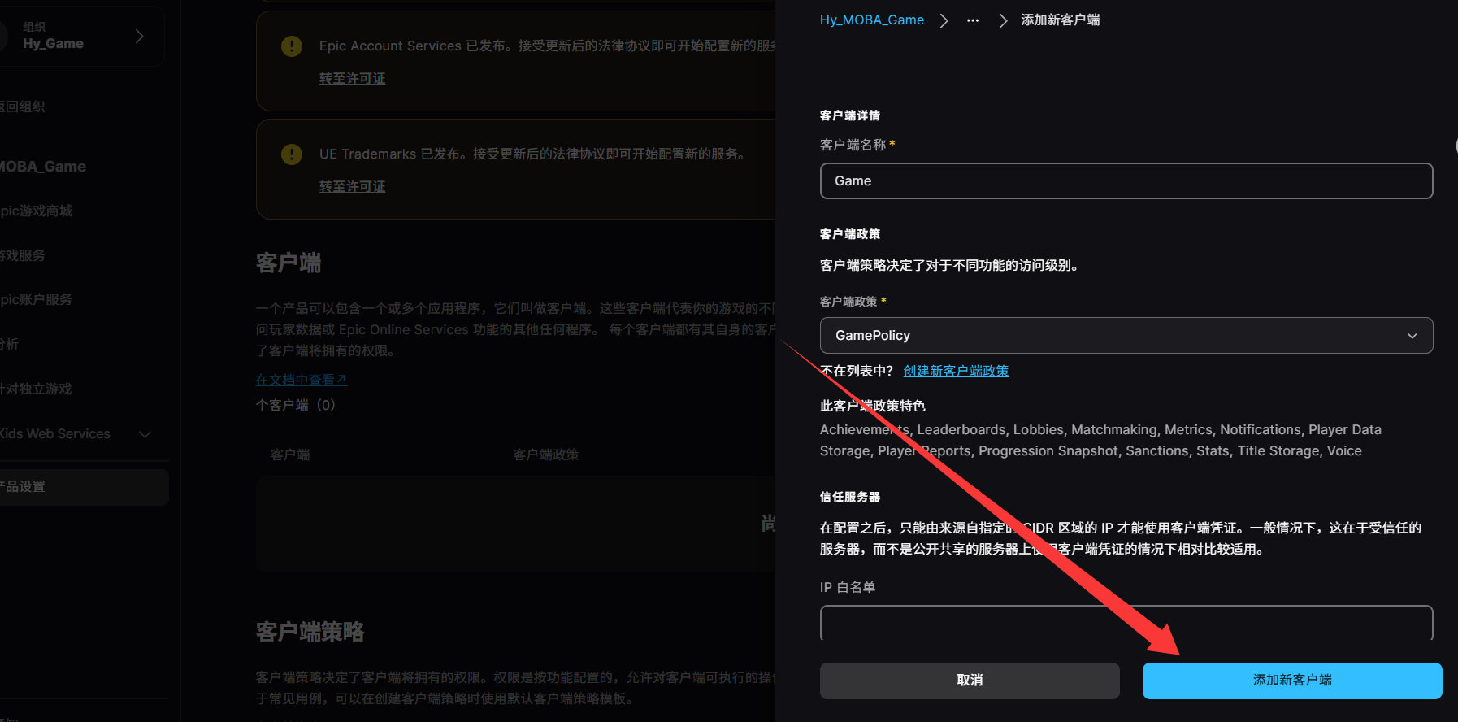This screenshot has width=1458, height=722.
Task: Go to license under UE Trademarks notice
Action: click(x=352, y=187)
